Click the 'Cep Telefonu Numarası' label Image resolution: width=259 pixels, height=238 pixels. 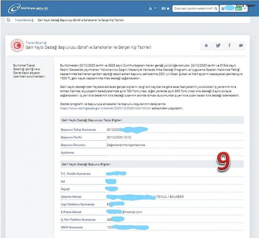(78, 204)
